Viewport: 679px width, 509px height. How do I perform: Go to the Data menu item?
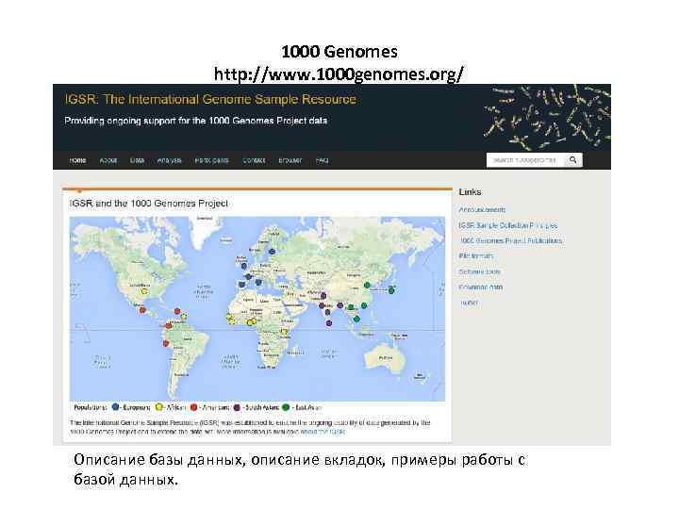[137, 160]
